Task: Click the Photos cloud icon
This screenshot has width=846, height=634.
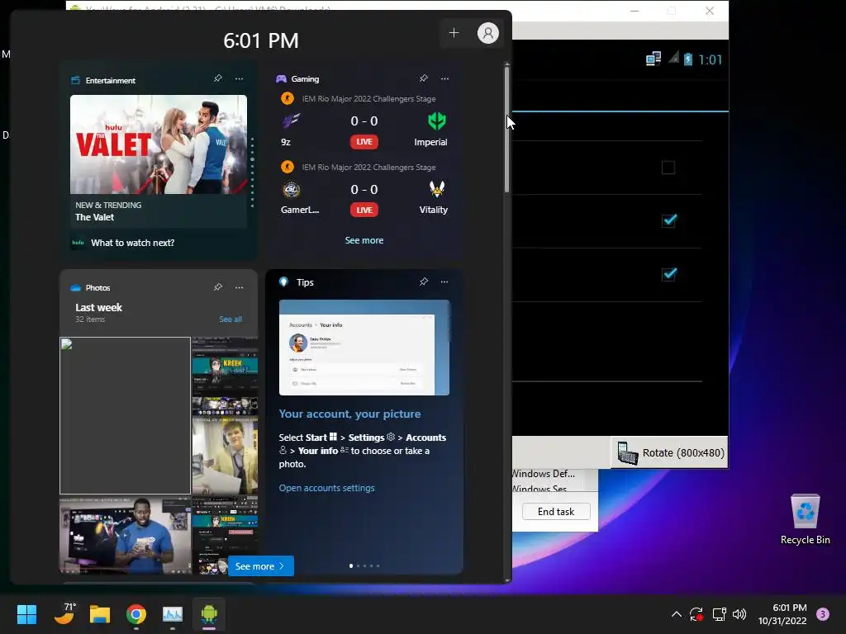Action: point(75,288)
